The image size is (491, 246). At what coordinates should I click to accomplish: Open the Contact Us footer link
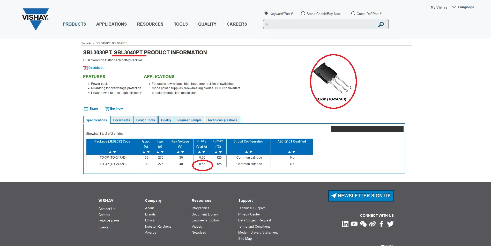pyautogui.click(x=107, y=209)
